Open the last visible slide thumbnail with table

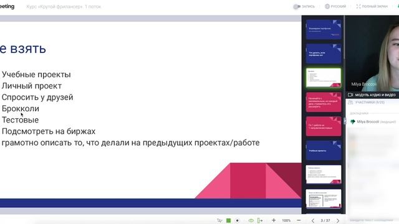pos(324,198)
